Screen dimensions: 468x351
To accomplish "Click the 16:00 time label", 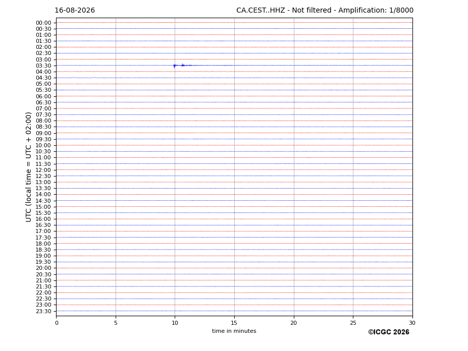I will point(43,219).
